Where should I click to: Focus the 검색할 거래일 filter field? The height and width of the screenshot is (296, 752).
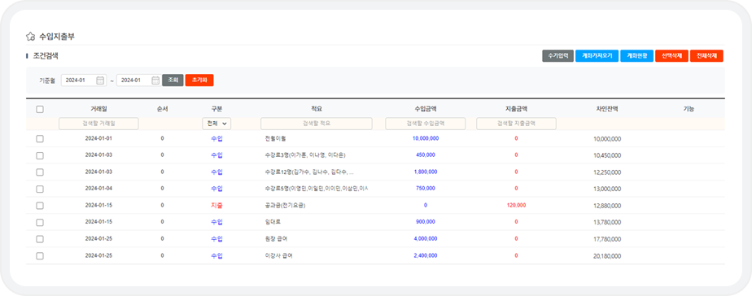click(98, 124)
